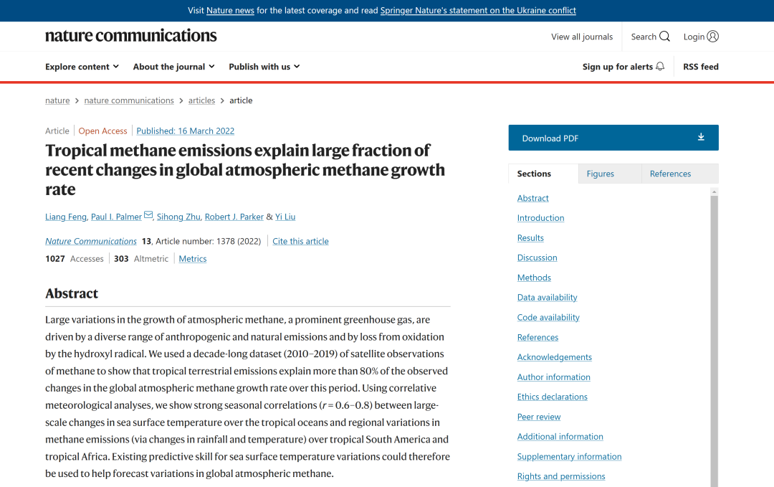
Task: Jump to Abstract in the sections list
Action: [532, 198]
